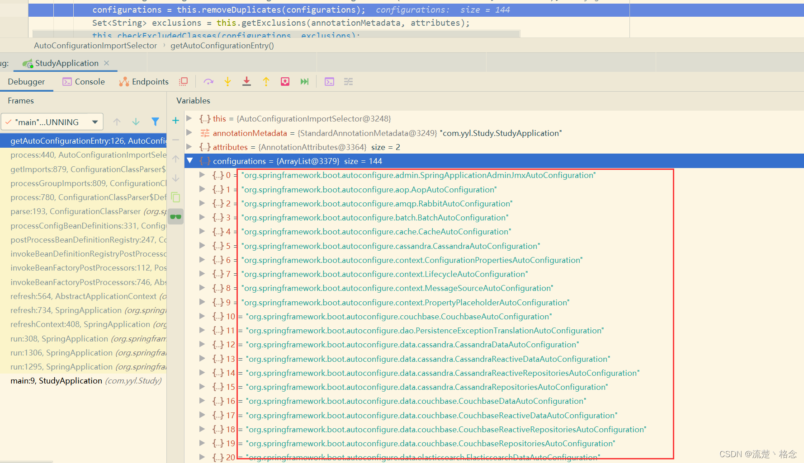
Task: Select variable 12 CassandraDataAutoConfiguration
Action: point(494,344)
